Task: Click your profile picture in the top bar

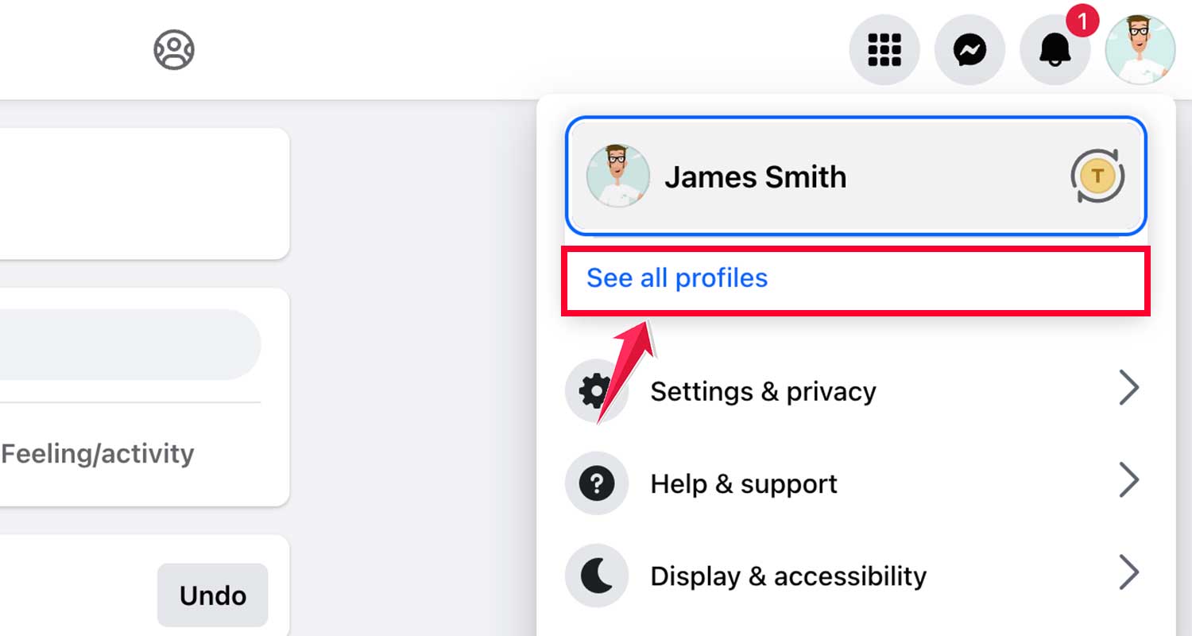Action: 1140,48
